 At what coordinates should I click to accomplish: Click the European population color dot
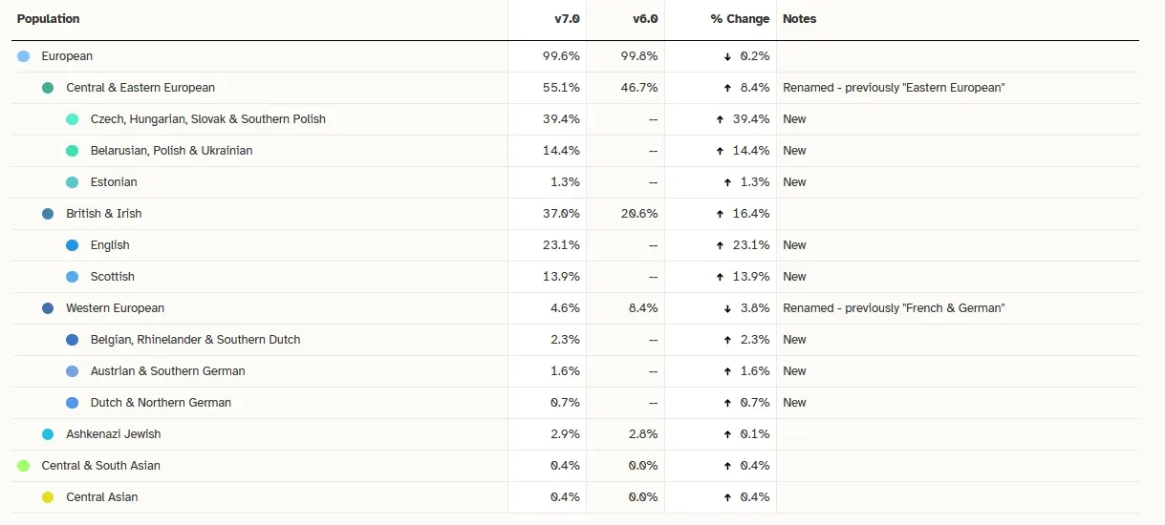(24, 56)
